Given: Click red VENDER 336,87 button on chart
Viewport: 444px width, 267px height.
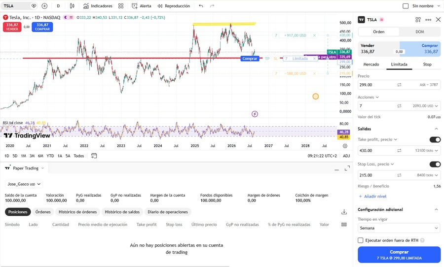Looking at the screenshot, I should [x=12, y=27].
